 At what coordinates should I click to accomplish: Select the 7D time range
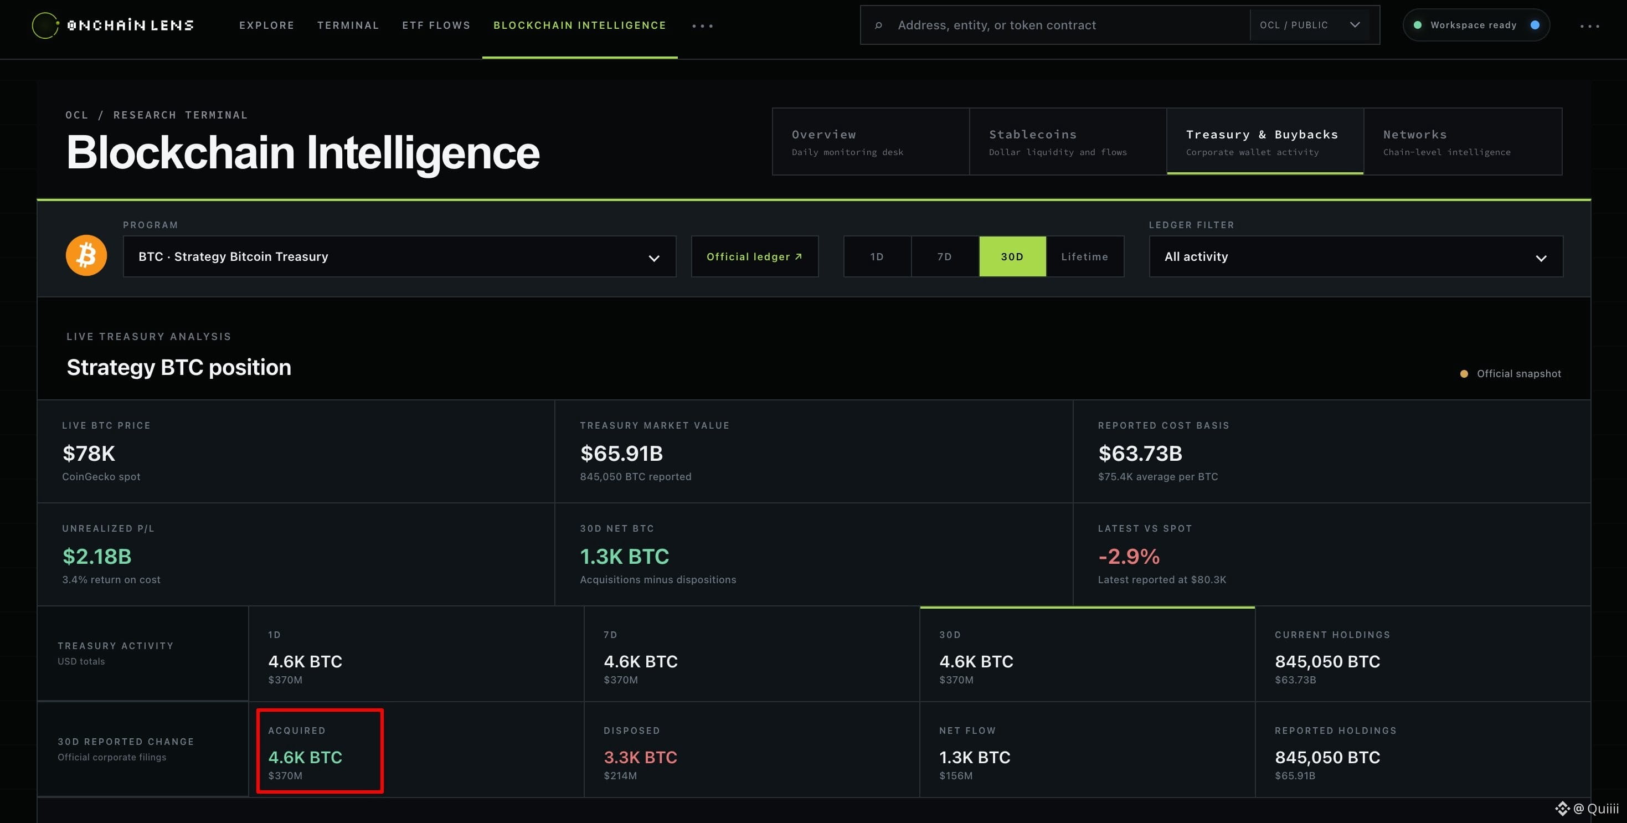944,256
